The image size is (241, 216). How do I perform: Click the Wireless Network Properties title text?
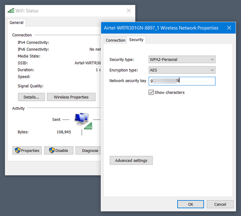coord(161,28)
